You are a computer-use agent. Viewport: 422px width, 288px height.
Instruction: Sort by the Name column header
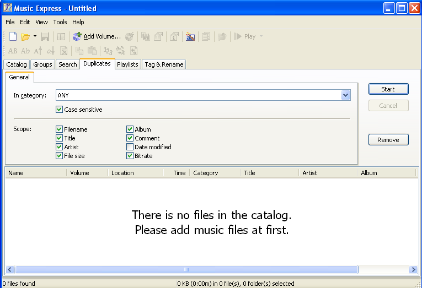point(36,173)
